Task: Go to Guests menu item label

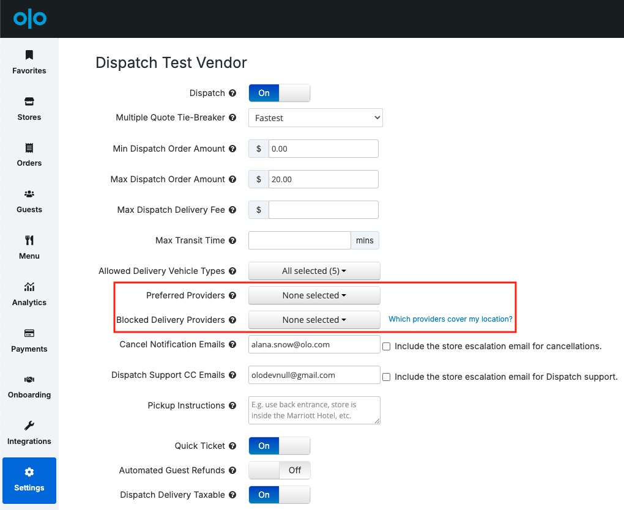Action: click(29, 209)
